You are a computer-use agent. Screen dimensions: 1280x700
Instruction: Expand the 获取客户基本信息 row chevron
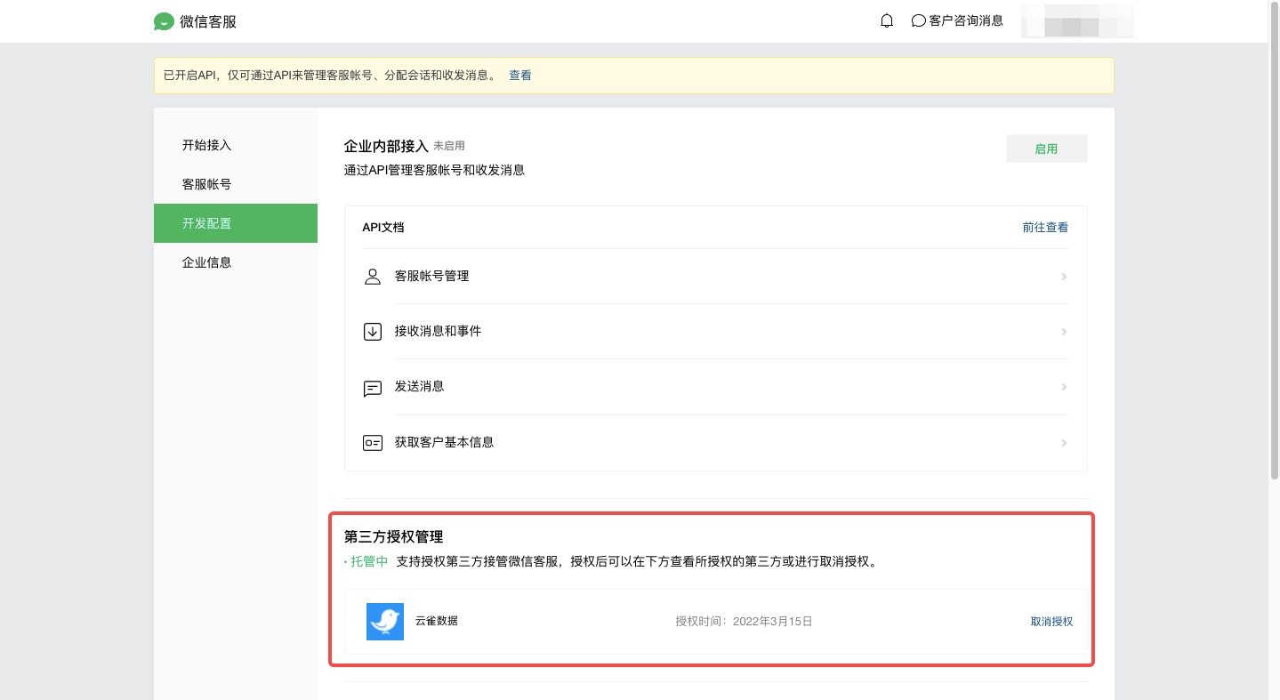pyautogui.click(x=1064, y=443)
